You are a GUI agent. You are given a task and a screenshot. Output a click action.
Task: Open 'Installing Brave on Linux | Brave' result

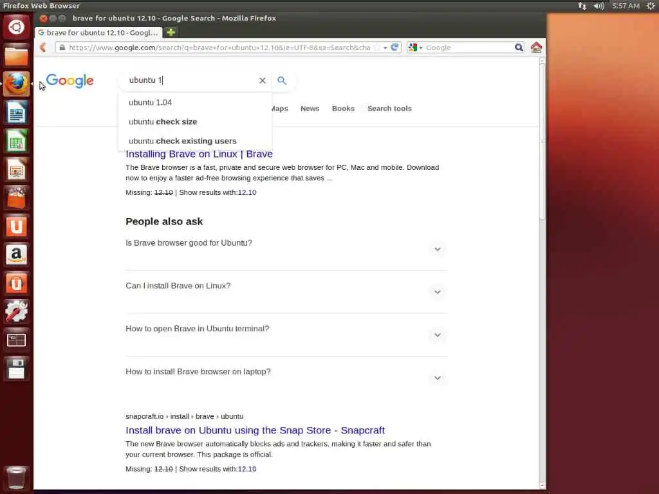200,154
